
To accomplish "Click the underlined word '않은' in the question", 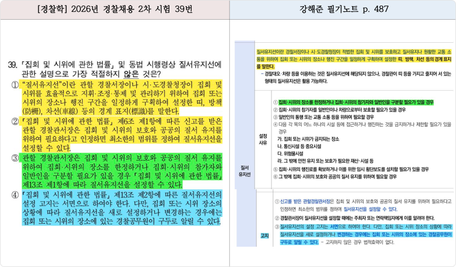I will click(x=131, y=74).
